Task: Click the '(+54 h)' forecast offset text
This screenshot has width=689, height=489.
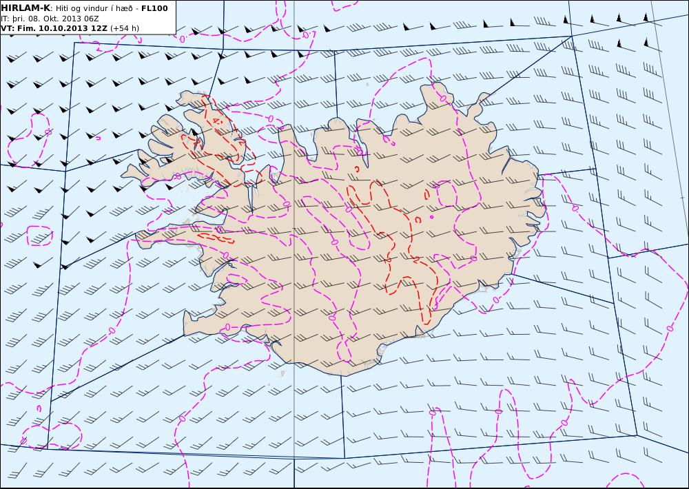Action: 124,28
